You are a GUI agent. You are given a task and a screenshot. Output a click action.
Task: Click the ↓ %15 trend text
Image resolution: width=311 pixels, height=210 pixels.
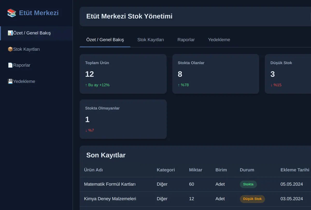(x=276, y=85)
